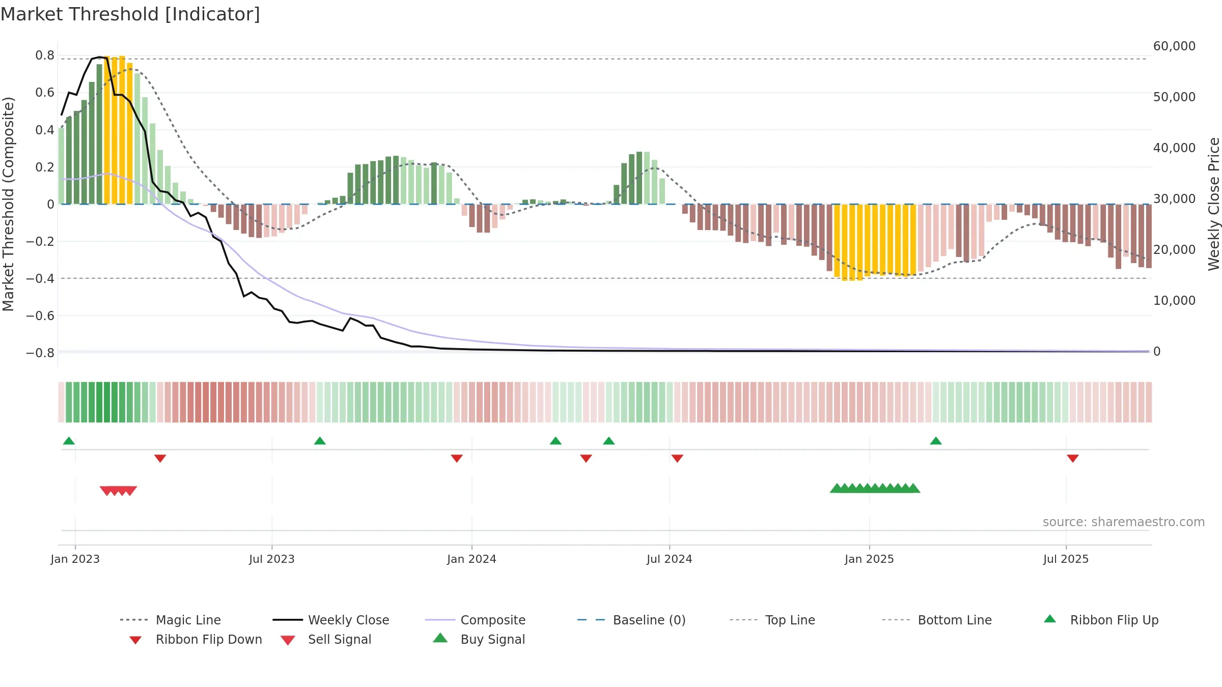
Task: Toggle the Weekly Close legend entry
Action: pos(331,620)
